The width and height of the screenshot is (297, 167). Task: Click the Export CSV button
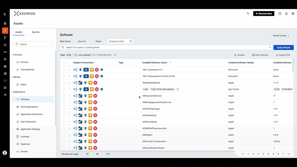tap(283, 55)
